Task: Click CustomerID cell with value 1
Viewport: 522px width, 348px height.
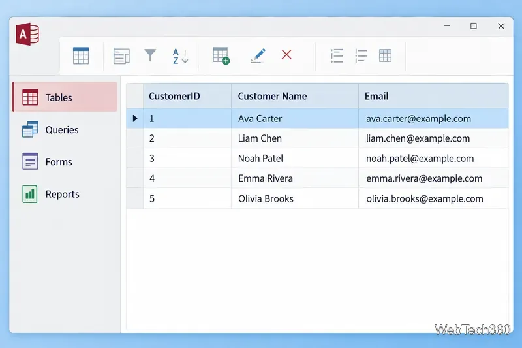Action: tap(187, 118)
